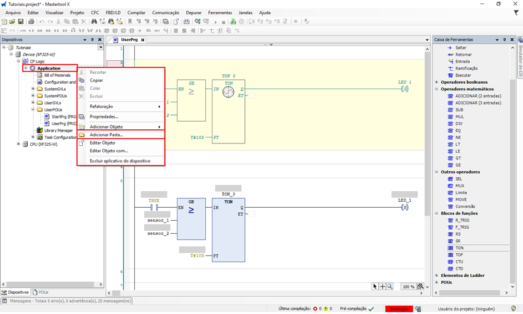
Task: Click the Save icon in the toolbar
Action: point(21,22)
